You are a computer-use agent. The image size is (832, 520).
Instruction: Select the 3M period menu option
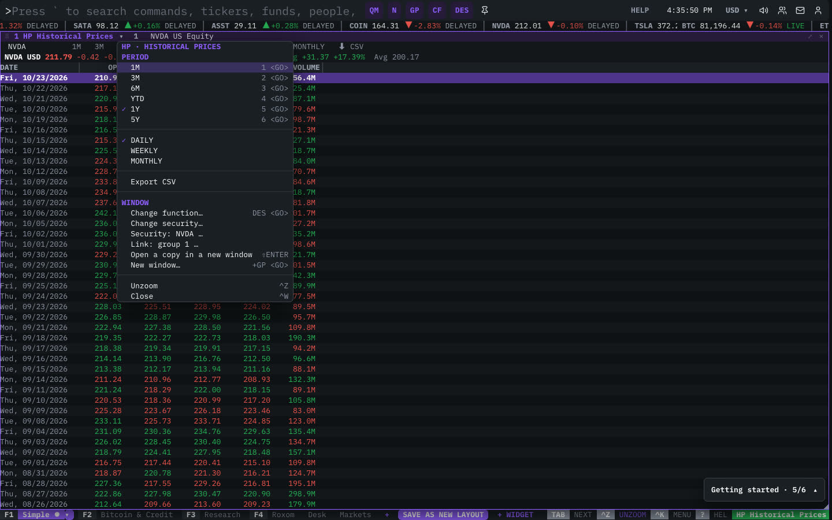click(x=205, y=78)
